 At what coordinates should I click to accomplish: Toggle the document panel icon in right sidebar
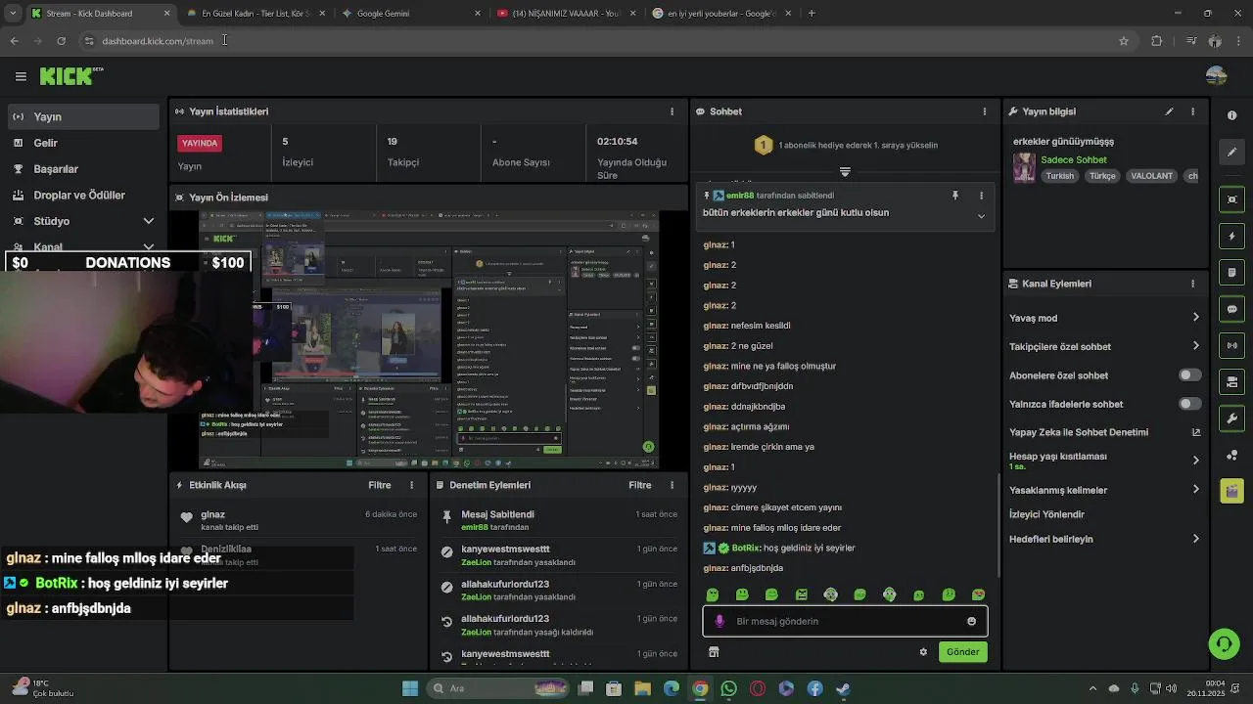(x=1231, y=272)
